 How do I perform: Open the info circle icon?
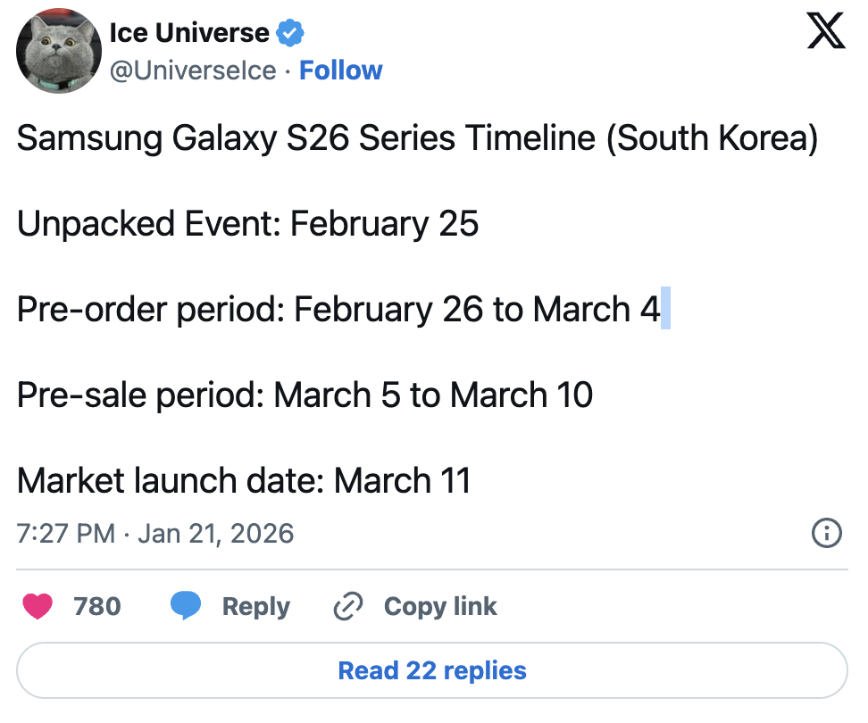click(x=826, y=534)
